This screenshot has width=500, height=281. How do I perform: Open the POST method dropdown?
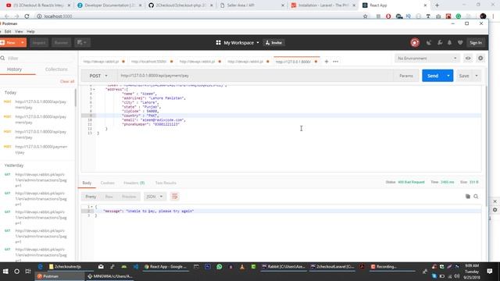(98, 76)
